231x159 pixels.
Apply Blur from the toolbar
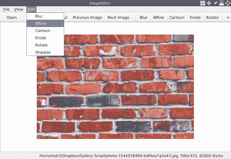coord(144,18)
